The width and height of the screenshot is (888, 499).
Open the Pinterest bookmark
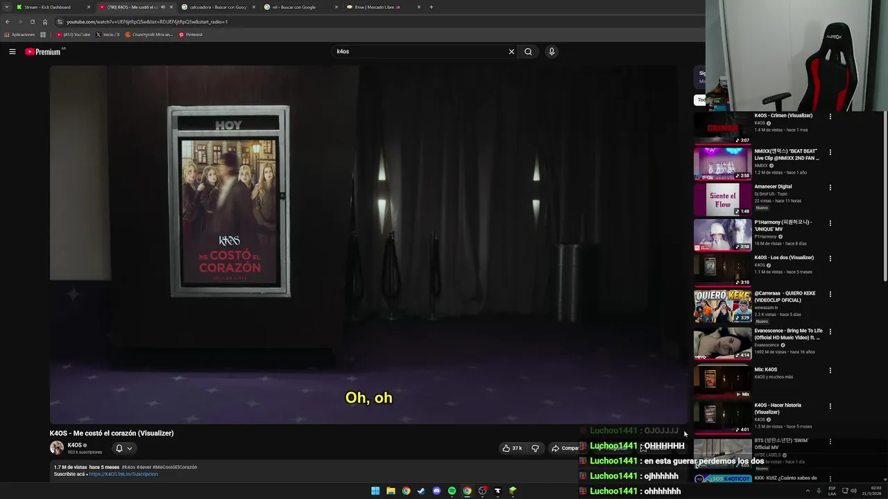pos(191,35)
